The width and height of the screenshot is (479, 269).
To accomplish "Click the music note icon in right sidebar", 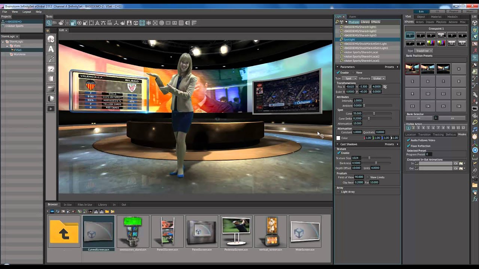I will point(475,129).
